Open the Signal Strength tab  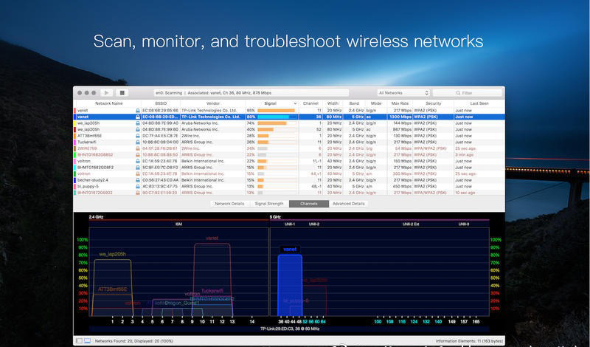(268, 203)
